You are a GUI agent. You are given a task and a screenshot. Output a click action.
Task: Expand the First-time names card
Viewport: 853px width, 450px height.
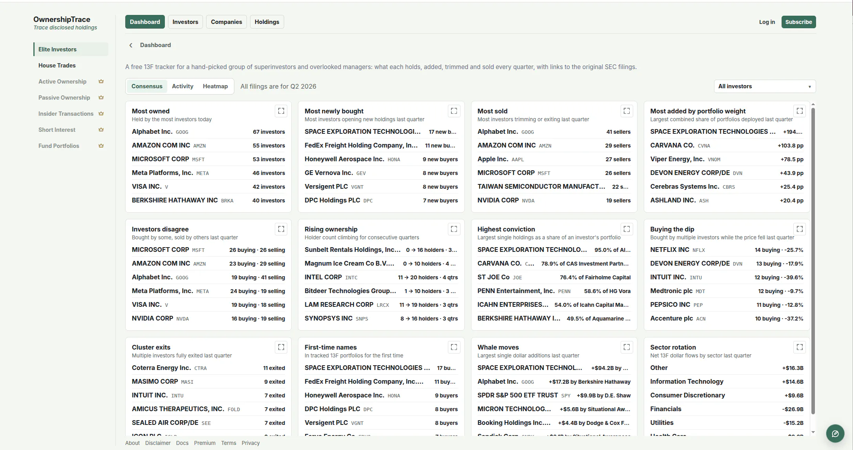pos(454,347)
